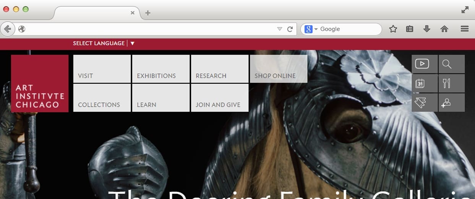Click into the Google search field
The width and height of the screenshot is (475, 199).
348,29
